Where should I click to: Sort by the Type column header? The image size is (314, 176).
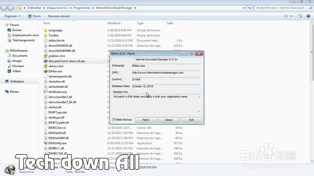[x=140, y=23]
